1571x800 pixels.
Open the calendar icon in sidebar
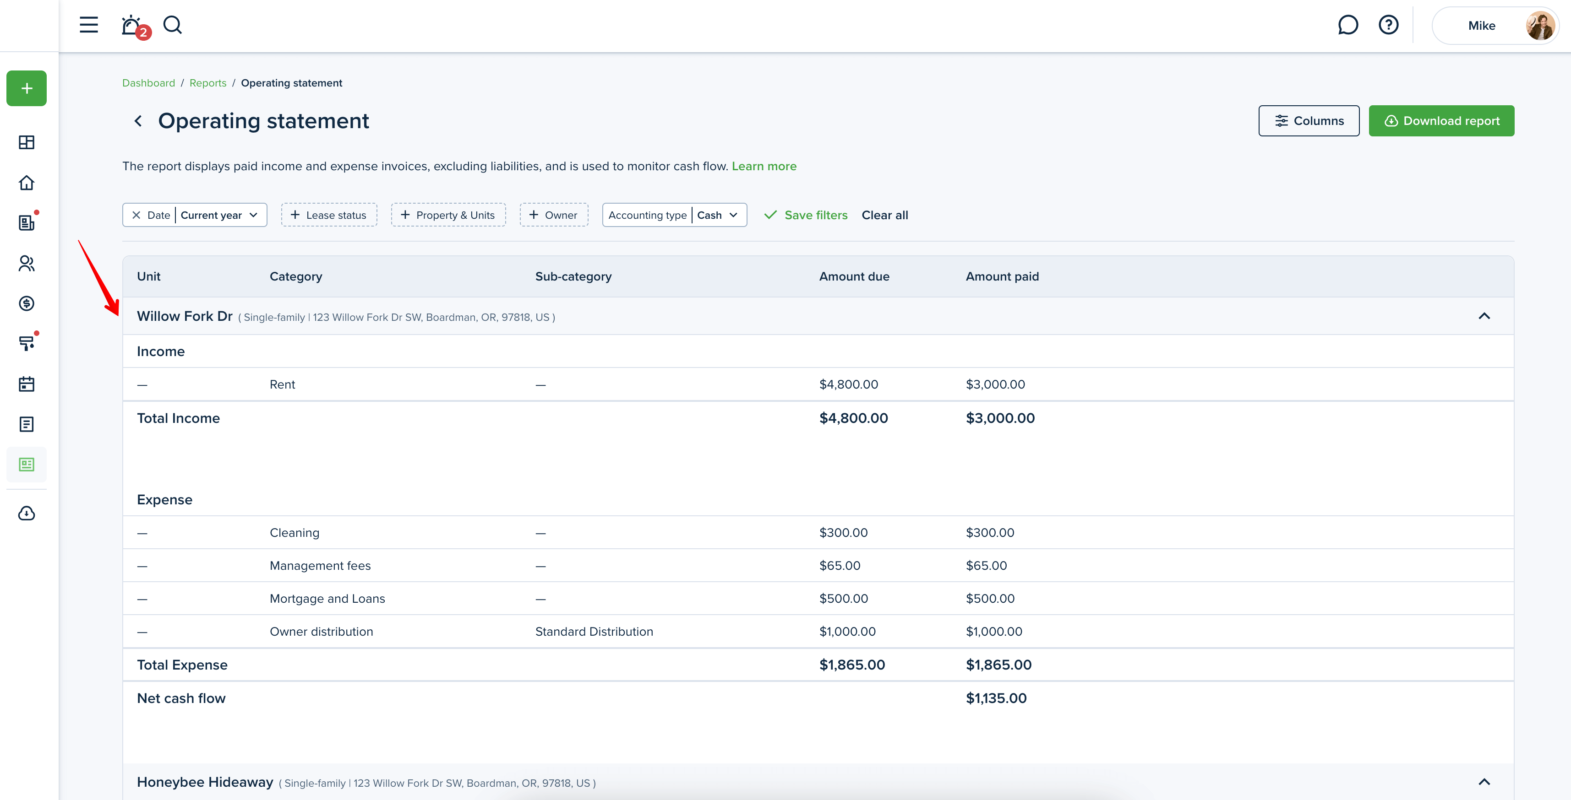[x=27, y=384]
